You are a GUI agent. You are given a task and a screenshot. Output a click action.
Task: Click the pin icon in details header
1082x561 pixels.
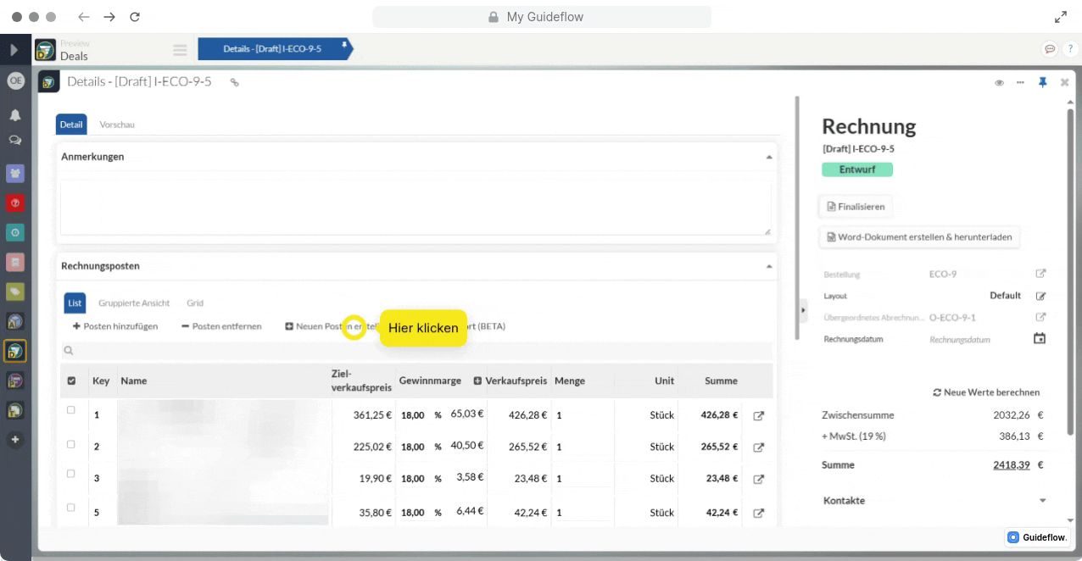pyautogui.click(x=1043, y=82)
